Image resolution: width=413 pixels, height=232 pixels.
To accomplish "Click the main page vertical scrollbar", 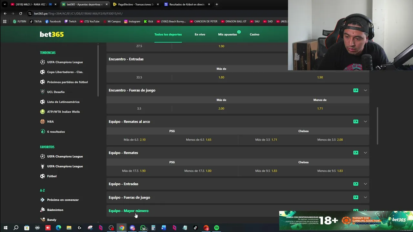I will (x=377, y=126).
